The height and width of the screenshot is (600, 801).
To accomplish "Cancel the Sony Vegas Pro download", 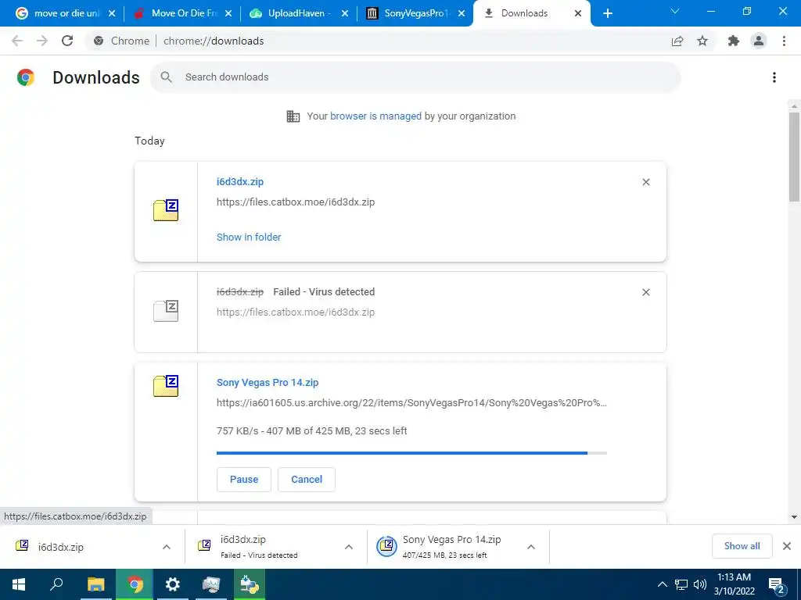I will click(307, 480).
